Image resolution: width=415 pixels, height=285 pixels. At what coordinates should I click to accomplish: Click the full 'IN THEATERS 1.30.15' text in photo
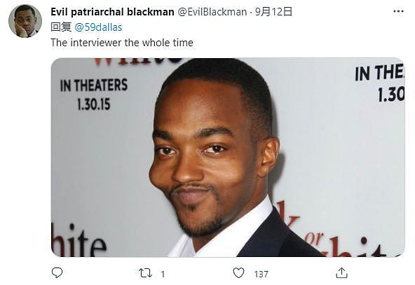(94, 95)
